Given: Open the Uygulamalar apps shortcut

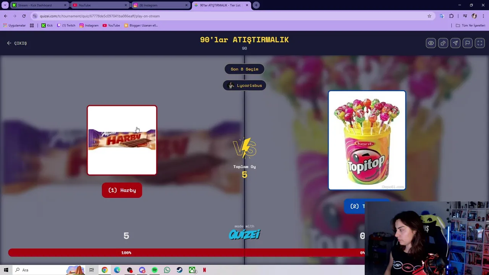Looking at the screenshot, I should click(14, 25).
